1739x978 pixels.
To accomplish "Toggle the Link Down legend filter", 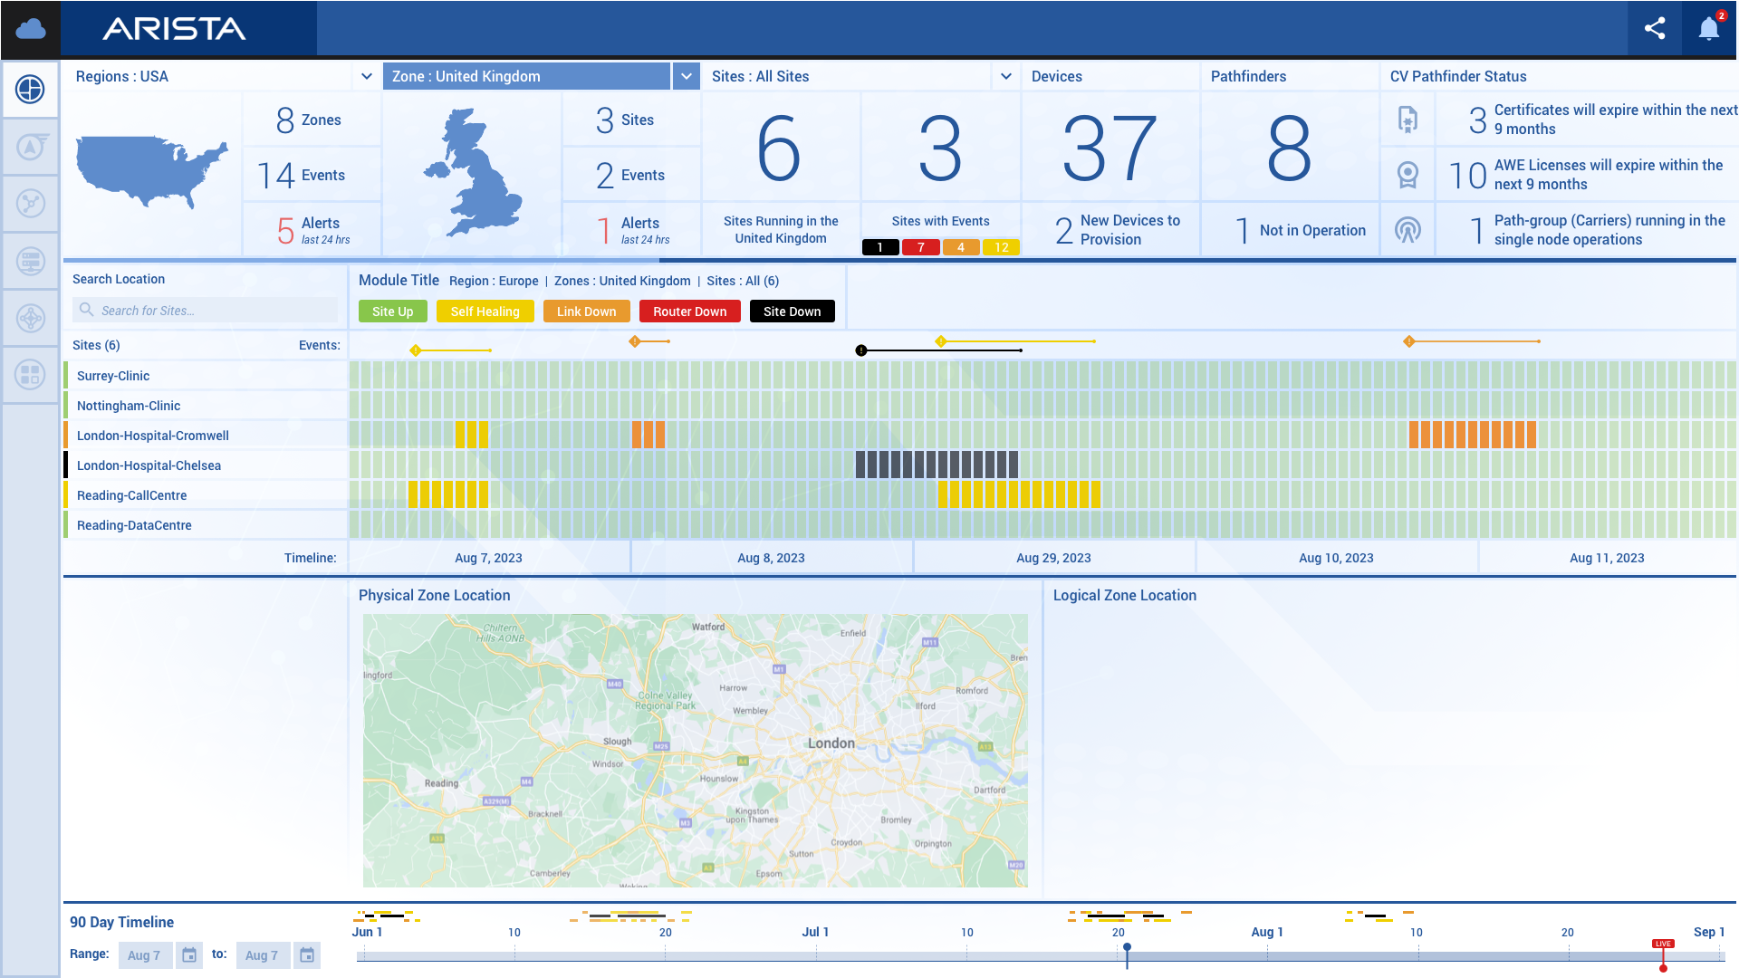I will (x=586, y=312).
